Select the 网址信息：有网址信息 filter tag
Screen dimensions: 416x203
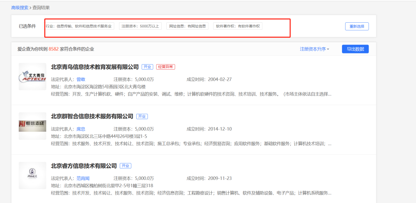[x=187, y=26]
